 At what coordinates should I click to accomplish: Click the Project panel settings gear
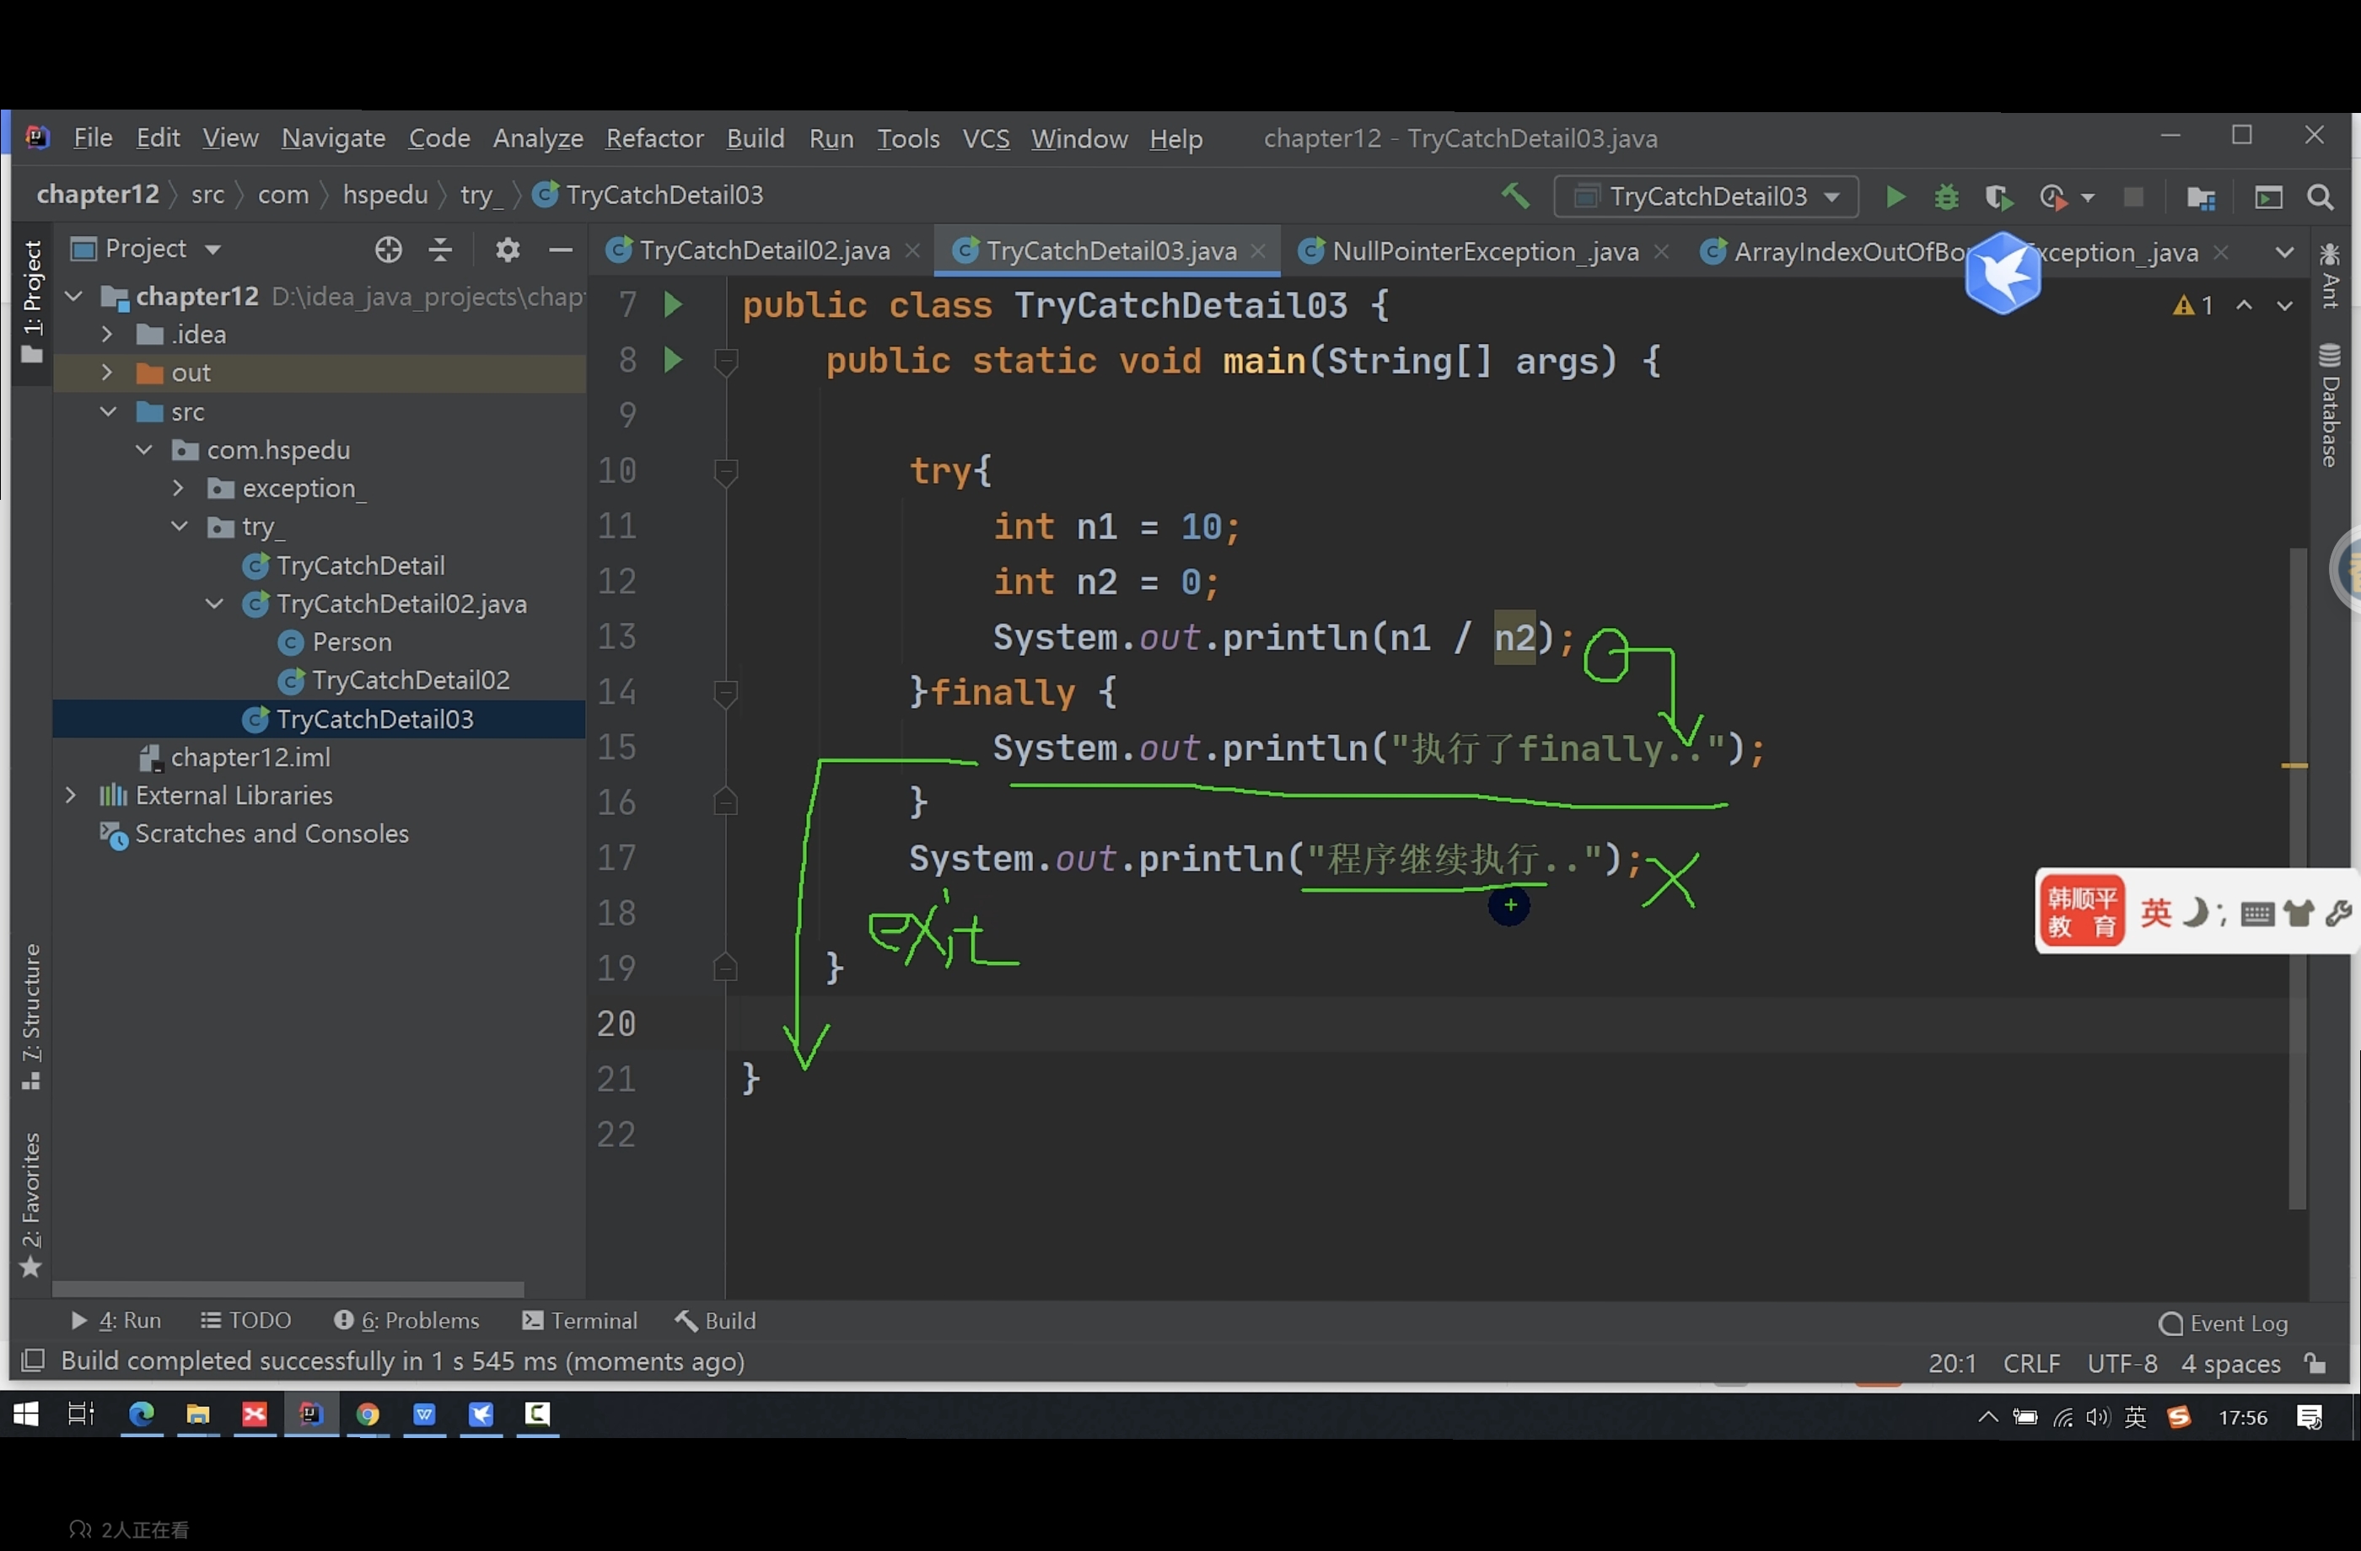[x=507, y=249]
